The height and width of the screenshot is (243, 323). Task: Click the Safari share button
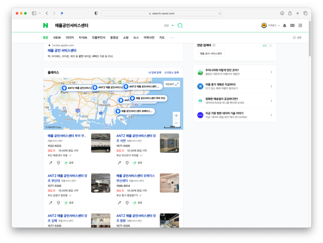290,13
